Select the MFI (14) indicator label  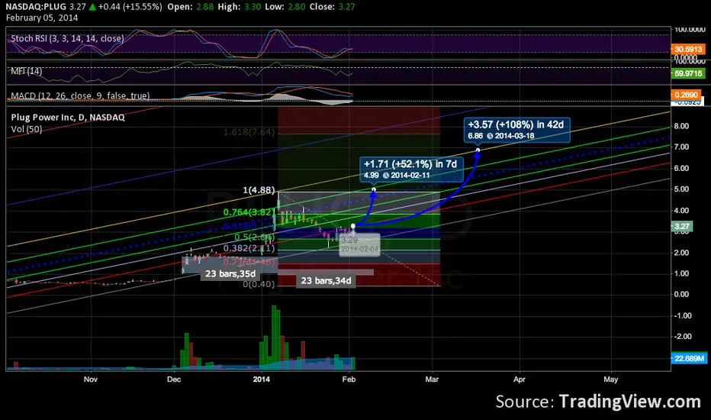[x=26, y=71]
